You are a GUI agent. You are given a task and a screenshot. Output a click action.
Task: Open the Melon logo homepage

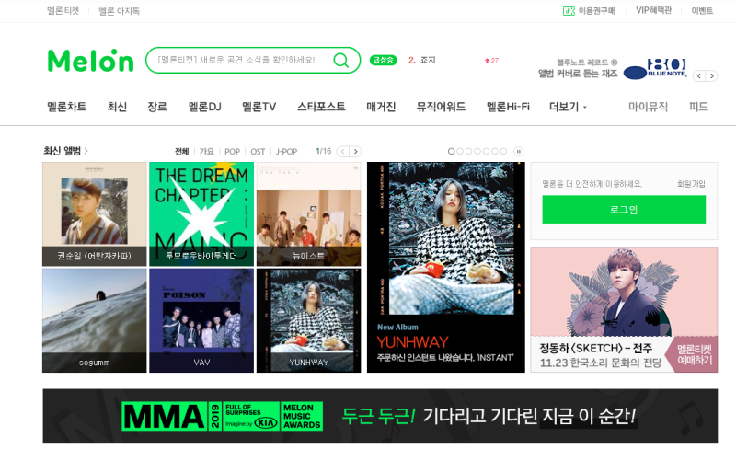(90, 61)
